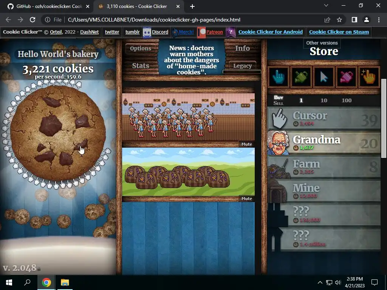Buy the green watering can upgrade
This screenshot has height=290, width=387.
pos(301,77)
